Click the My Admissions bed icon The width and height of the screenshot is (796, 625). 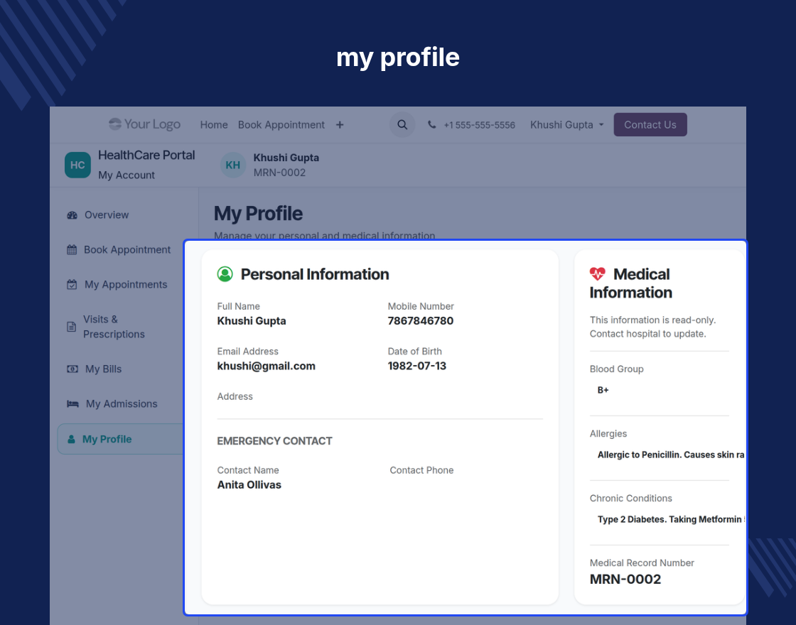pyautogui.click(x=72, y=404)
